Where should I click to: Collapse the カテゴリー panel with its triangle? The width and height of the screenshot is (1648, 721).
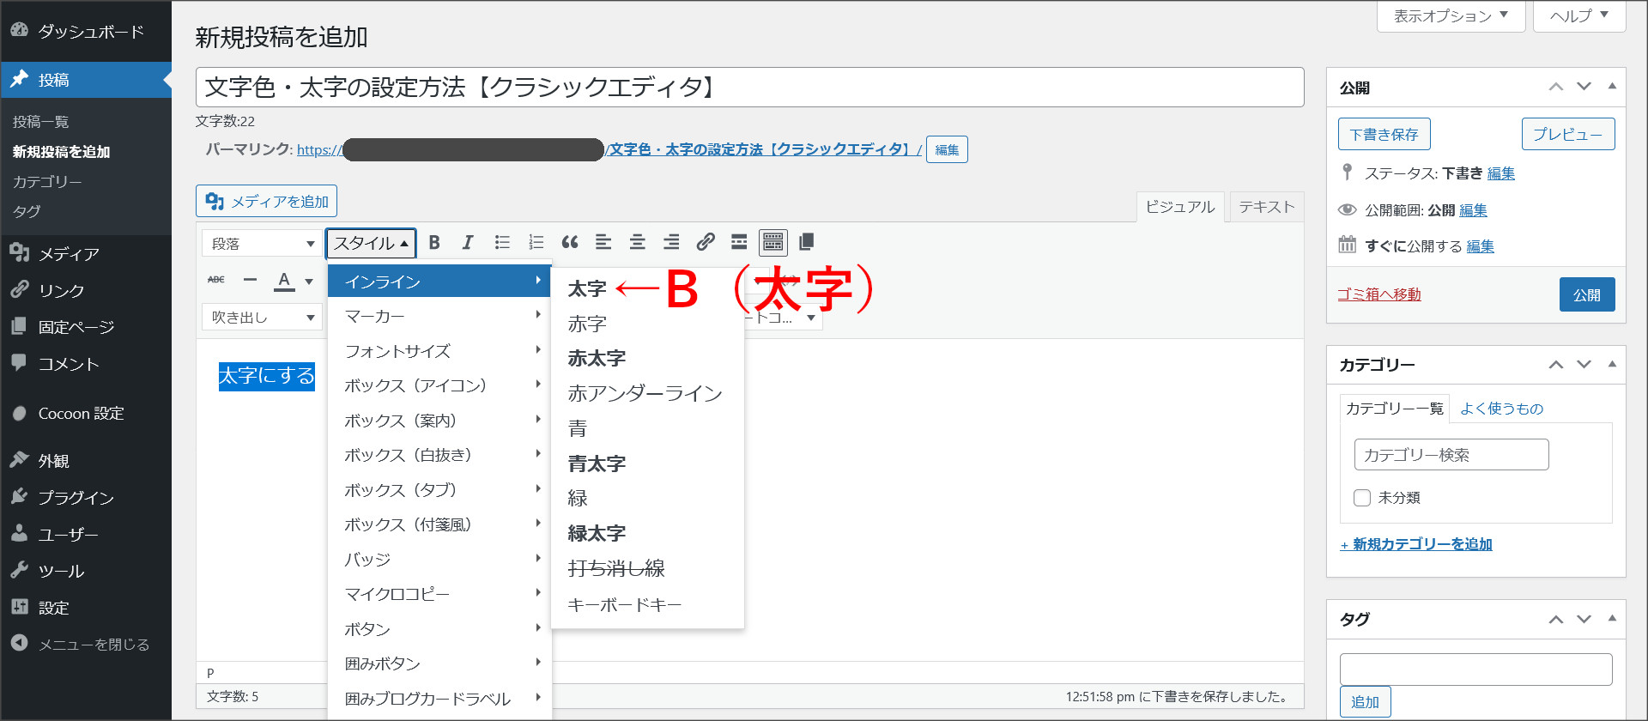(1612, 365)
